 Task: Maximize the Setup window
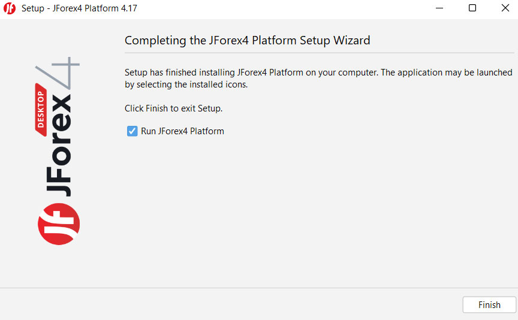click(472, 8)
